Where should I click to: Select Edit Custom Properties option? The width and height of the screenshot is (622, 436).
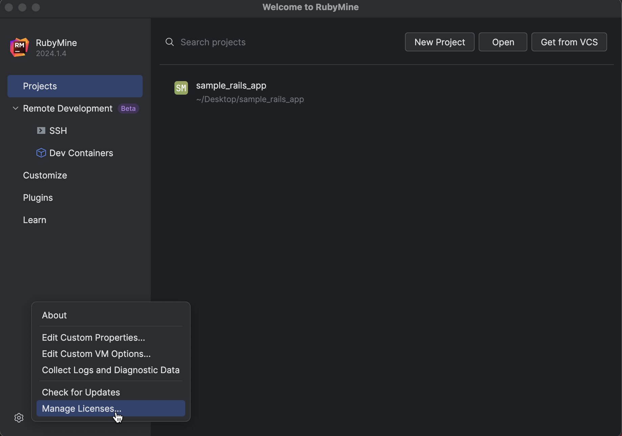click(93, 338)
